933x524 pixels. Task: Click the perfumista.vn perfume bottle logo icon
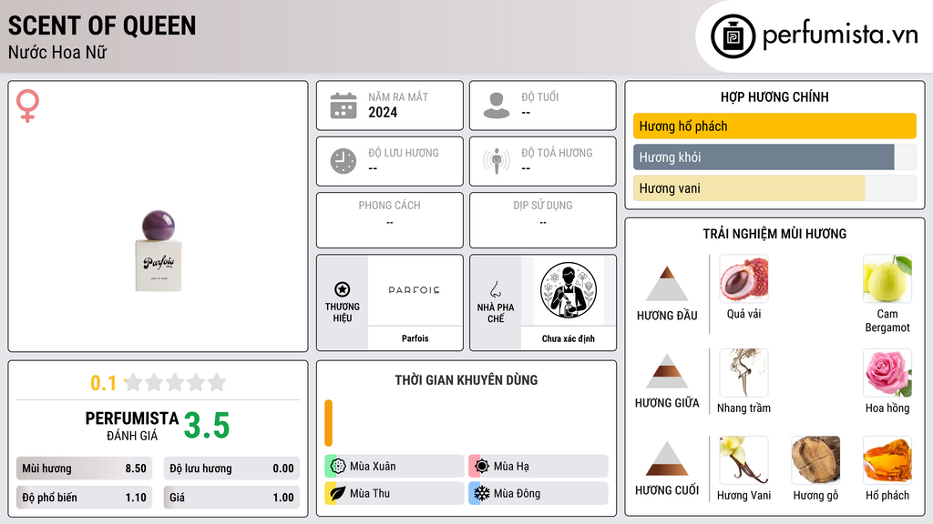pyautogui.click(x=733, y=36)
